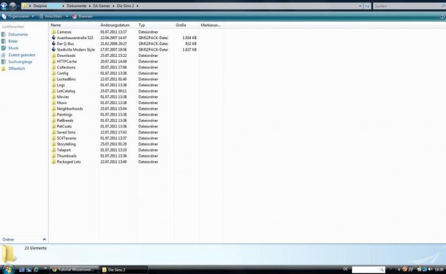The image size is (446, 274).
Task: Click the network tray icon
Action: [424, 269]
